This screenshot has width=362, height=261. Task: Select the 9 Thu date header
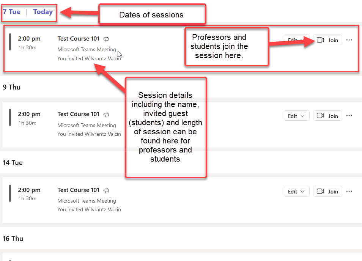point(12,87)
